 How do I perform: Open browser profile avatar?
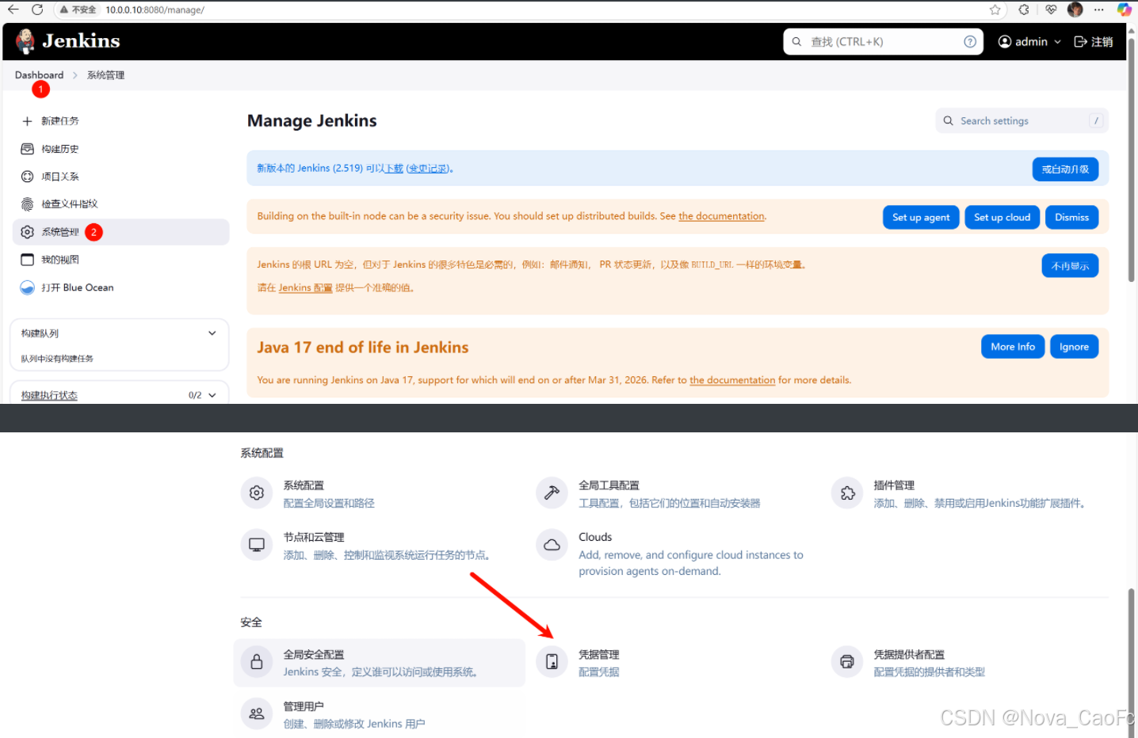pos(1075,10)
